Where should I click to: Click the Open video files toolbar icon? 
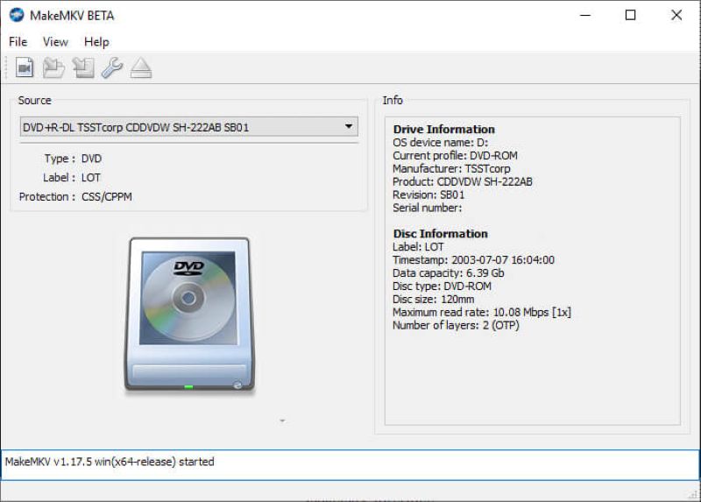25,67
